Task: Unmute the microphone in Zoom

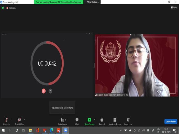Action: coord(6,121)
